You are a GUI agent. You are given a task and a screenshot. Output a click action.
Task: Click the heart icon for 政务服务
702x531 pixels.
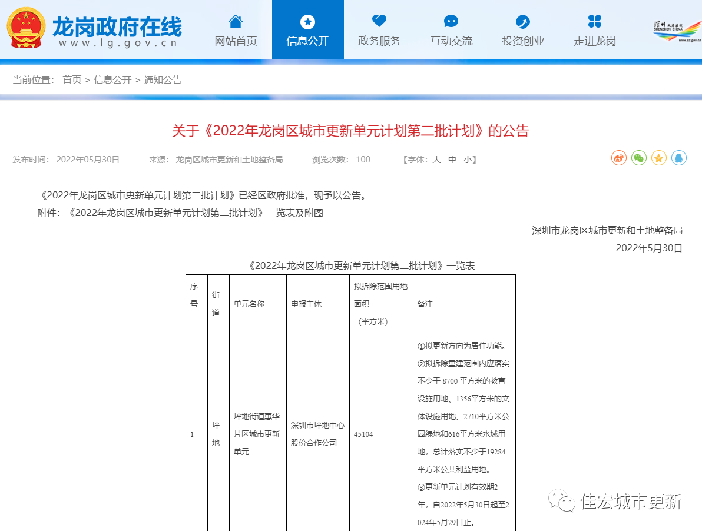379,21
